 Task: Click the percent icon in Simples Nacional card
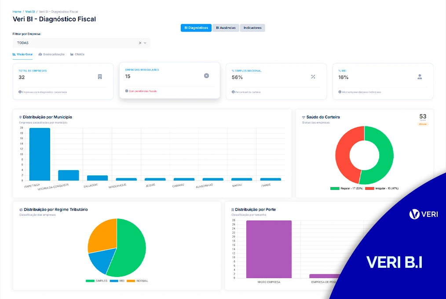(x=313, y=77)
